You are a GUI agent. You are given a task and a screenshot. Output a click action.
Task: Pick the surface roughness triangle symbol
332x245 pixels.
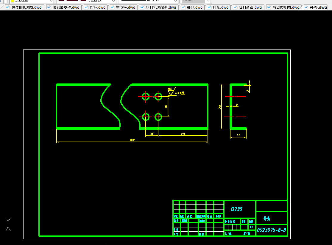click(x=171, y=92)
